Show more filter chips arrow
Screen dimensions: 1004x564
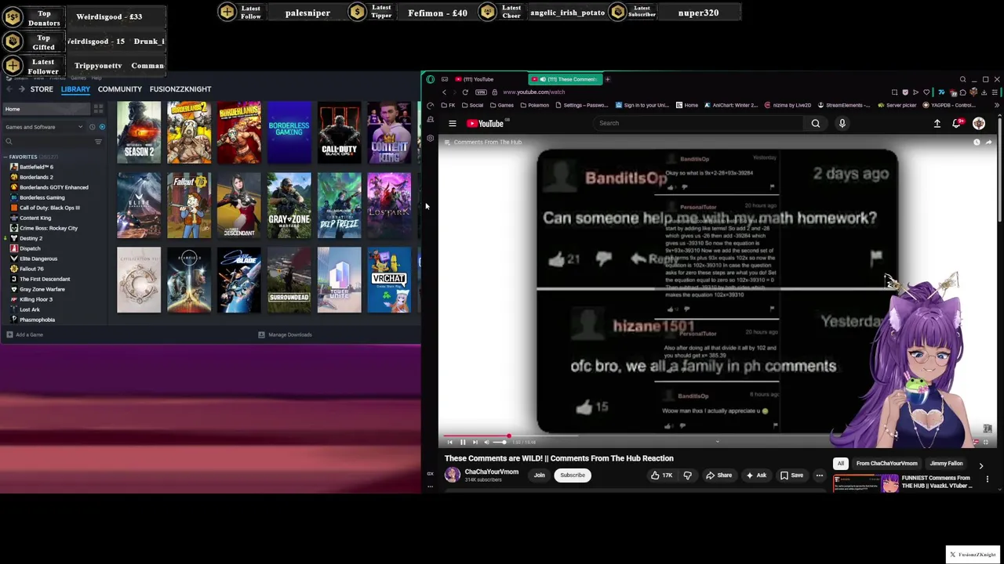[980, 465]
